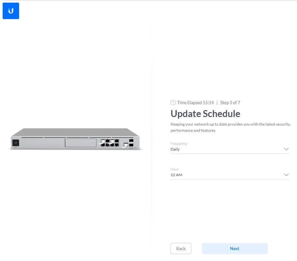Screen dimensions: 297x261
Task: Click the Update Schedule heading
Action: point(205,114)
